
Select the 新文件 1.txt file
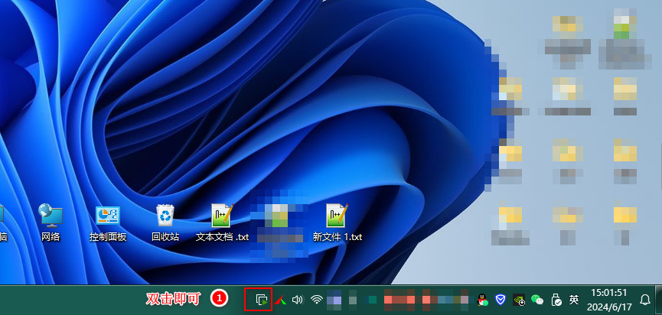coord(337,222)
